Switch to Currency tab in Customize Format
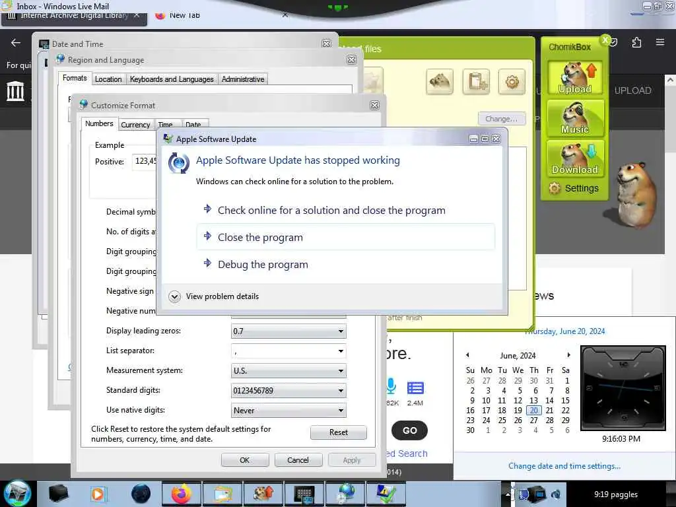 tap(135, 125)
